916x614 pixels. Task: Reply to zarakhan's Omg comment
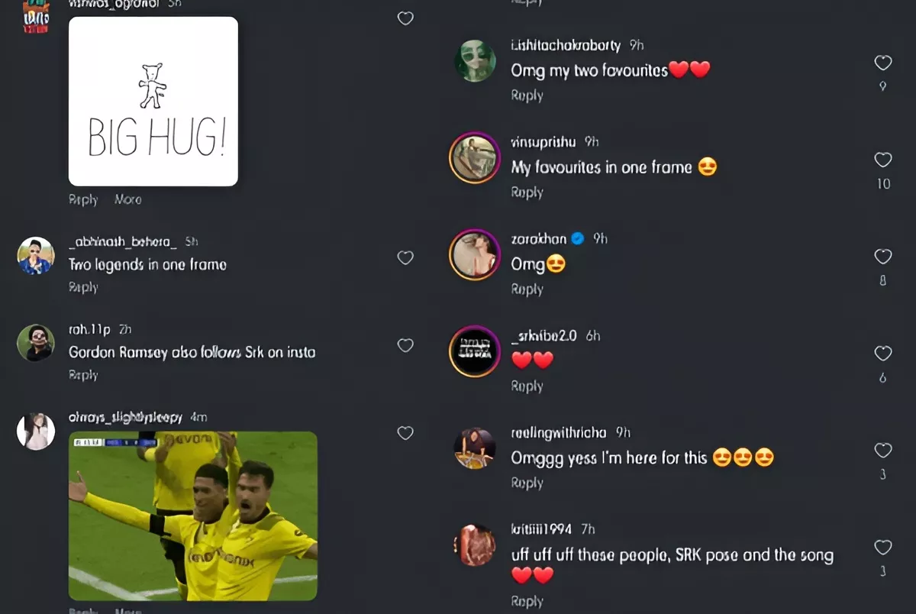pos(527,289)
